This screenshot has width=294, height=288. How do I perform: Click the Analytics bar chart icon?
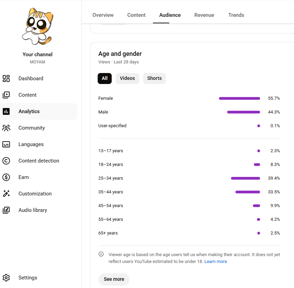click(x=6, y=111)
